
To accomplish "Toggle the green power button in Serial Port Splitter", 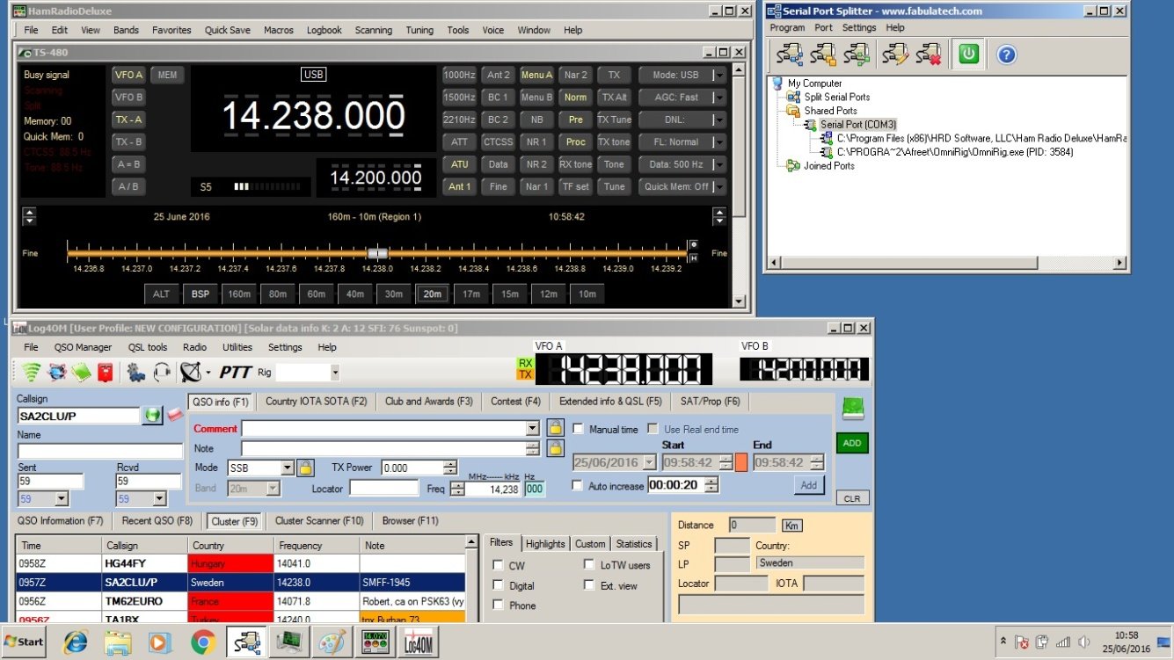I will [968, 54].
